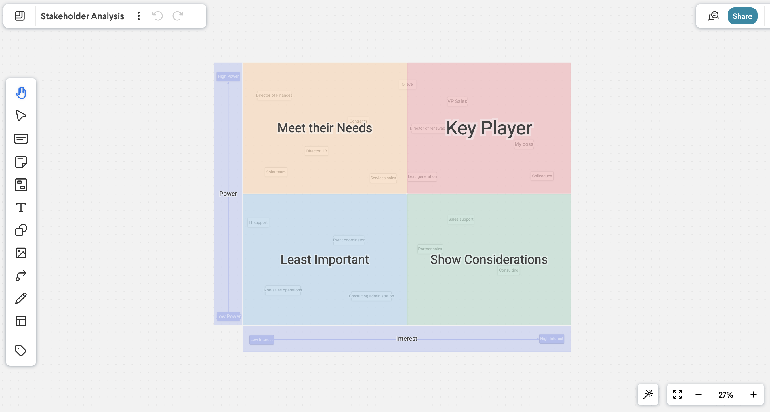This screenshot has height=412, width=770.
Task: Open the board options menu
Action: (138, 16)
